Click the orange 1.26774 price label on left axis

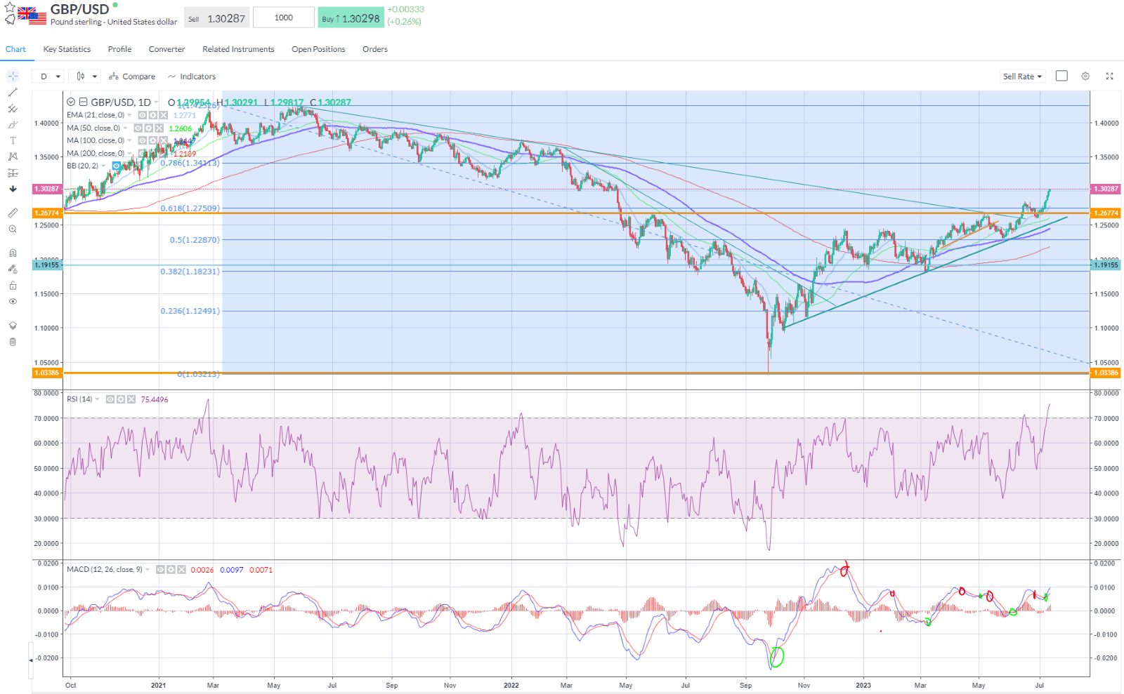(47, 213)
